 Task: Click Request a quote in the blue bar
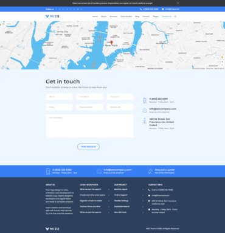pos(165,170)
